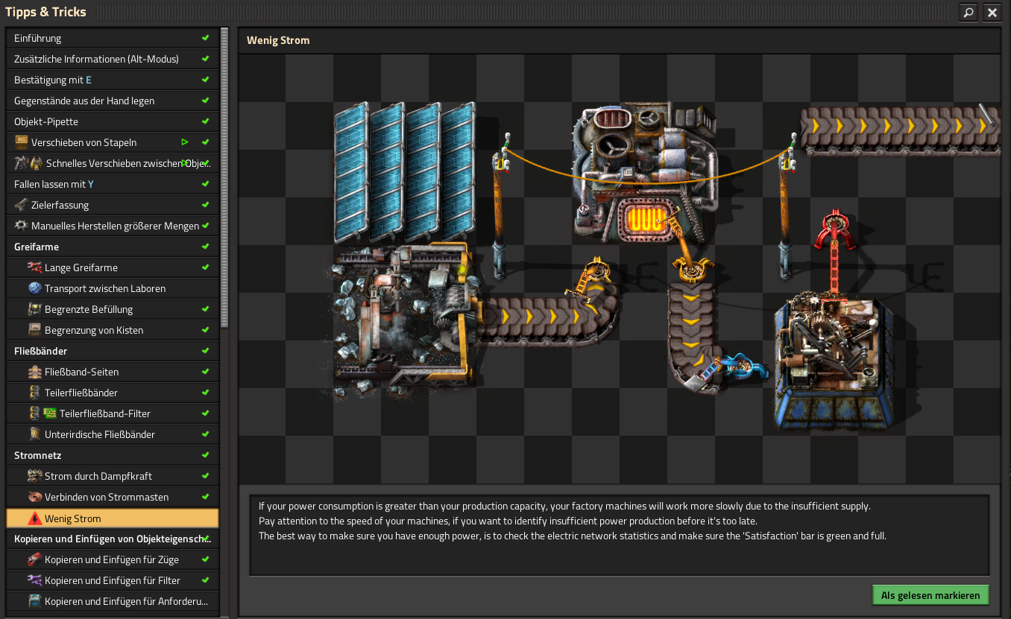
Task: Open Strom durch Dampfkraft tip
Action: click(113, 476)
